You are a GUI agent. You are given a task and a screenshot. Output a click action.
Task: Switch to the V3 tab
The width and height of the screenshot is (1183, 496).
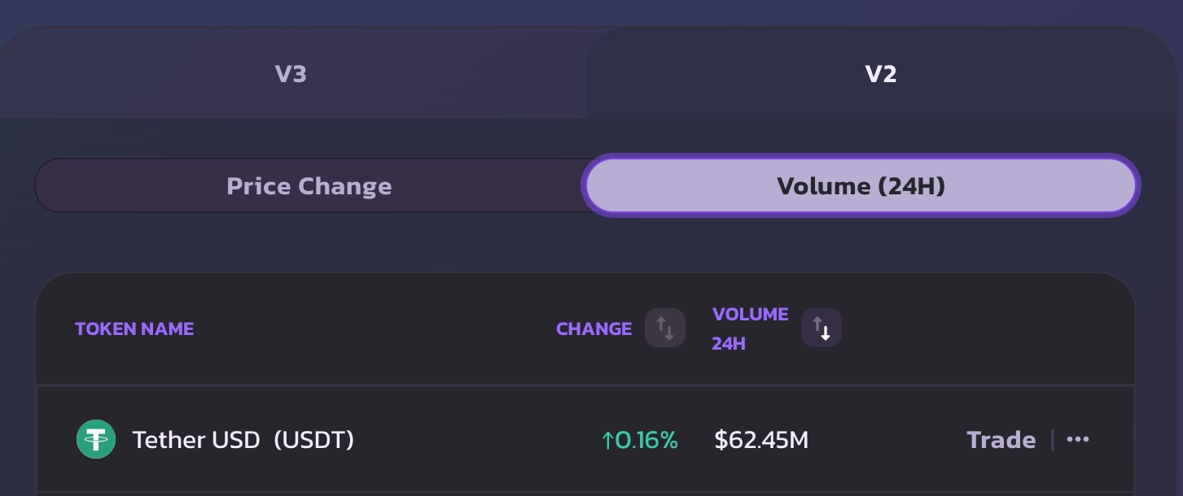point(291,74)
